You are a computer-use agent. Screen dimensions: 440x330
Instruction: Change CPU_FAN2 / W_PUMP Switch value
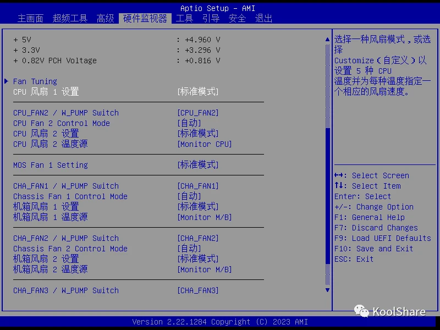[198, 113]
